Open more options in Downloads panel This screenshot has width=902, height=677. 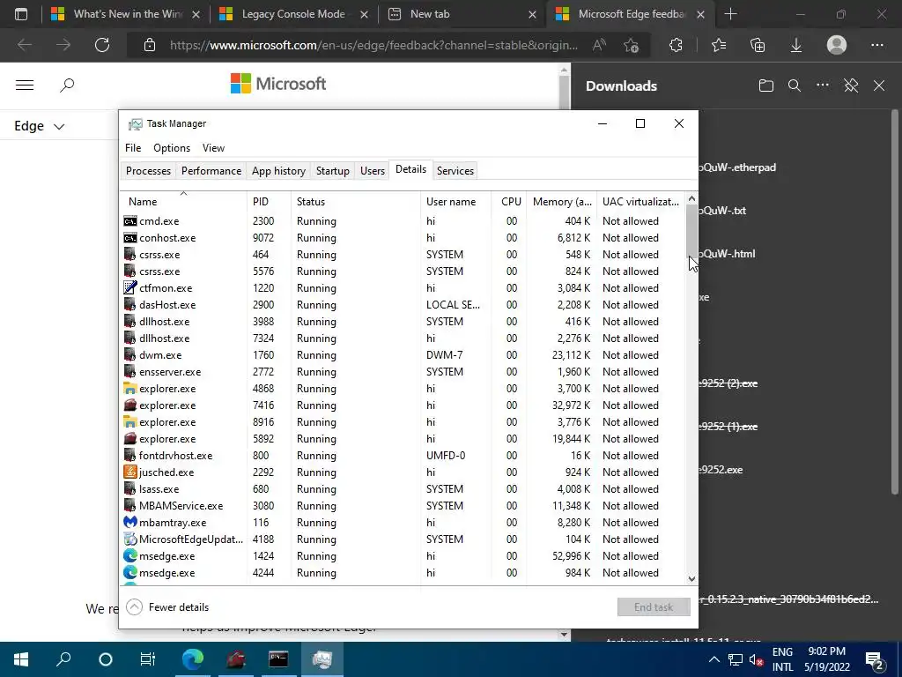point(823,86)
